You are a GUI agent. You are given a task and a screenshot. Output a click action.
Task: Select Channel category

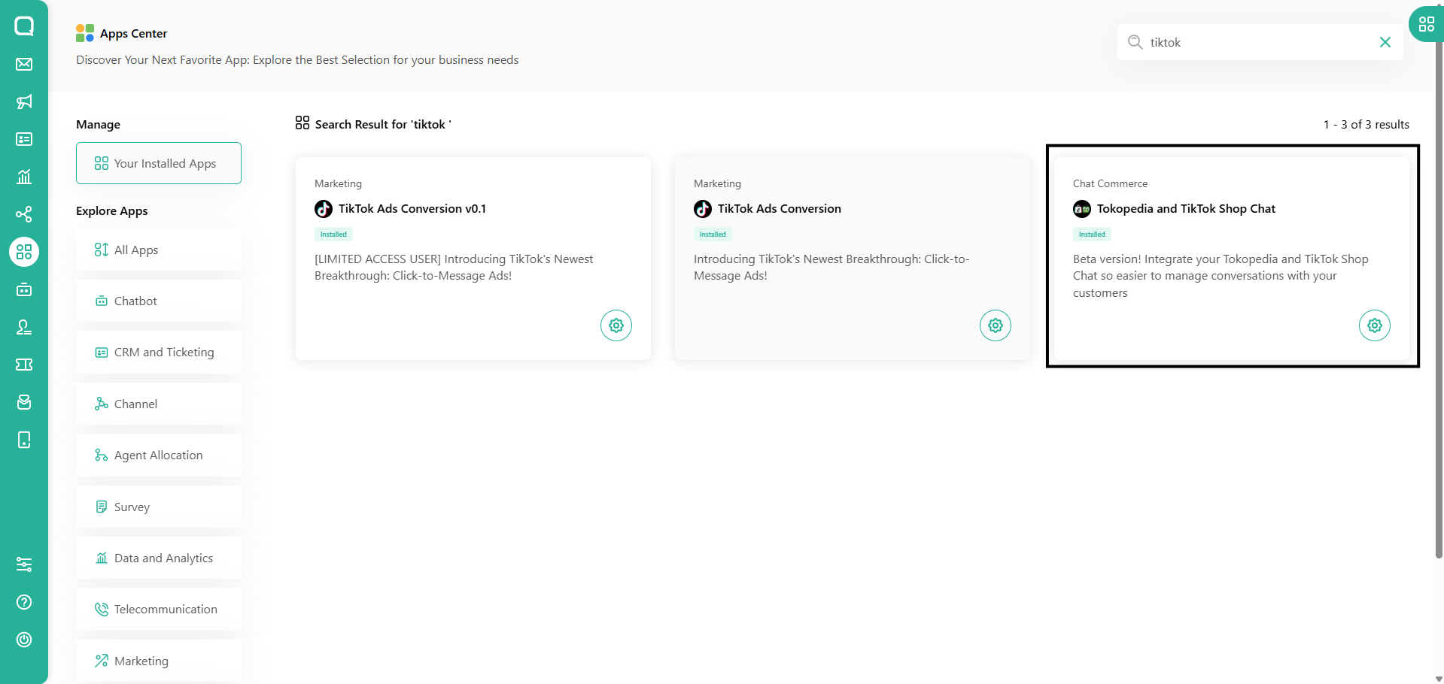159,404
